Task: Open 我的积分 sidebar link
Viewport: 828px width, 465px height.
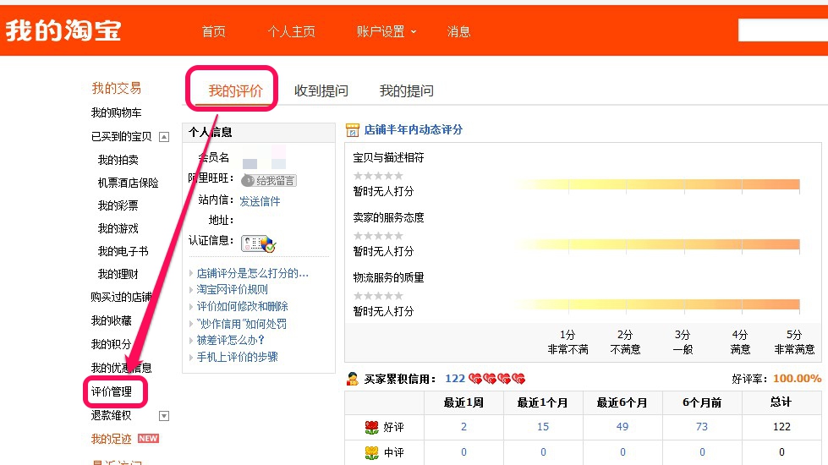Action: (111, 344)
